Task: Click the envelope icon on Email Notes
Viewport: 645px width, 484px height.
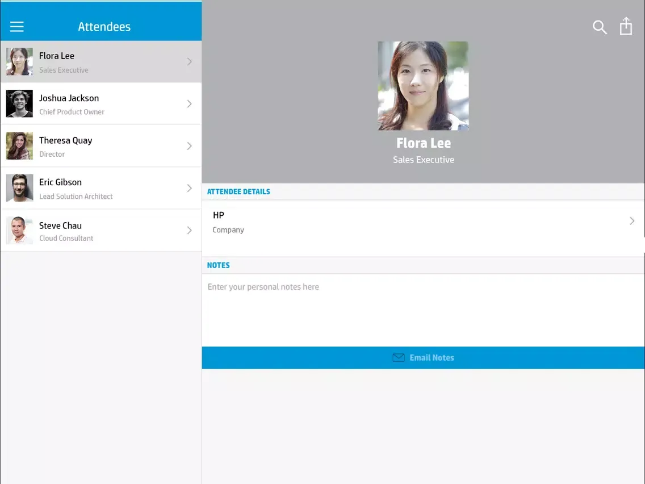Action: pos(398,358)
